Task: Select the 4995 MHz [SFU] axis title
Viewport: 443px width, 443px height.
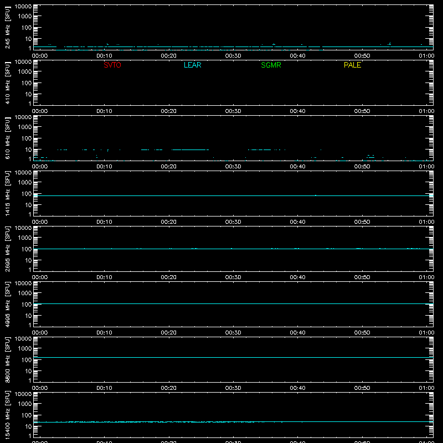Action: point(7,304)
